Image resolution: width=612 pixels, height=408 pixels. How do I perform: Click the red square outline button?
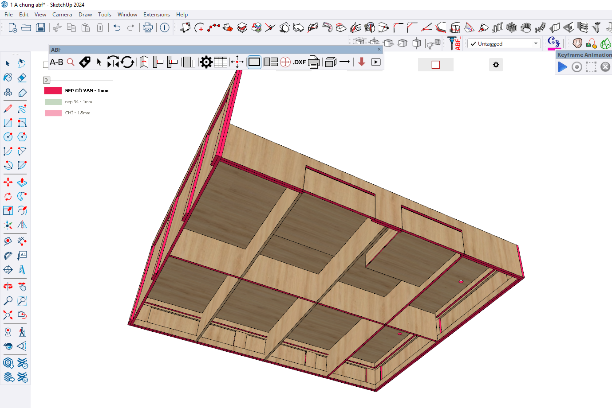435,65
